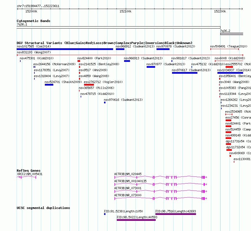Screen dimensions: 251x231
Task: Select the nsv966912 (Sudmant2013) variant label
Action: pos(135,46)
